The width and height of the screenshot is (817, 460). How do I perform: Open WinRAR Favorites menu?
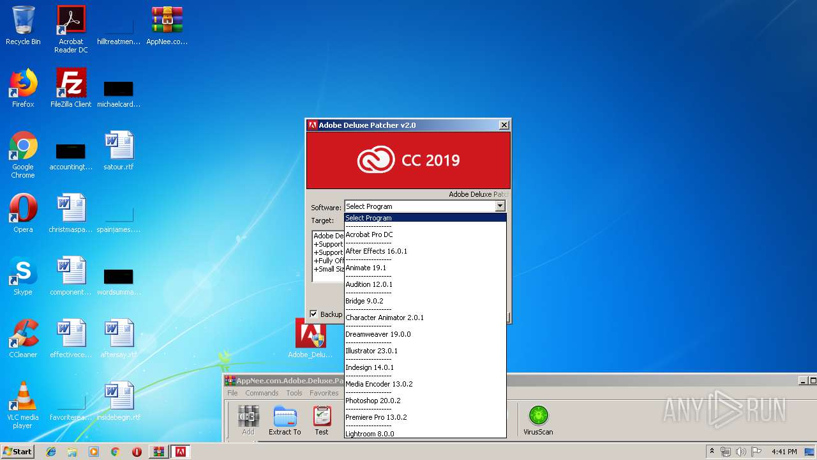(324, 393)
